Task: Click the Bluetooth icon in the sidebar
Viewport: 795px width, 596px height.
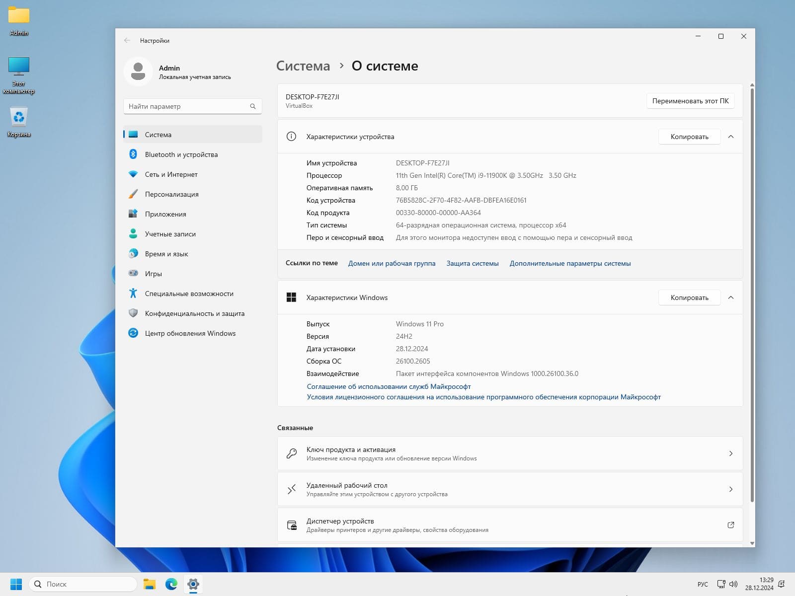Action: [x=133, y=154]
